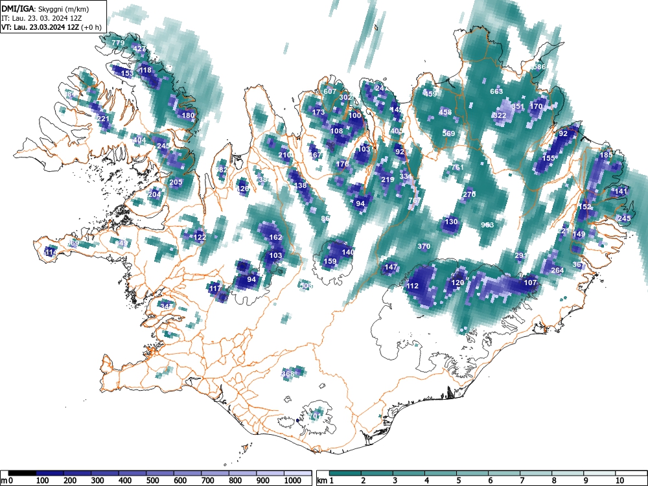This screenshot has width=648, height=486.
Task: Click the visibility value 122
Action: tap(200, 237)
